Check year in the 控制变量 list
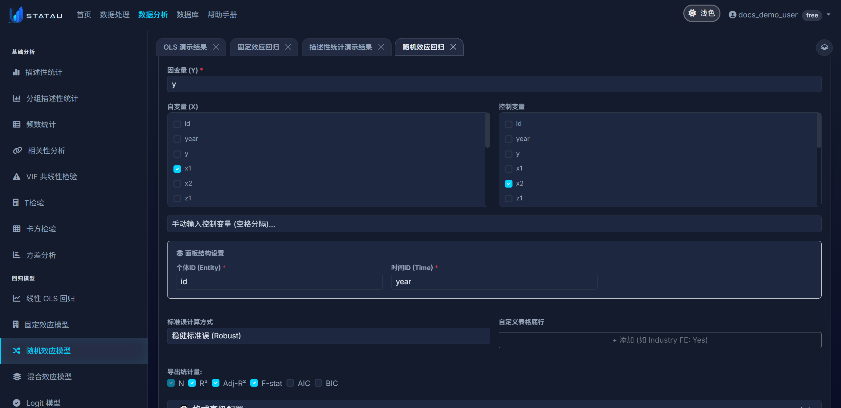The height and width of the screenshot is (408, 841). click(509, 139)
